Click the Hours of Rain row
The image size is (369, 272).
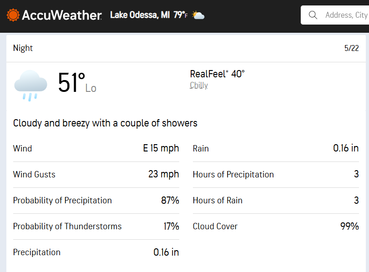[x=276, y=201]
